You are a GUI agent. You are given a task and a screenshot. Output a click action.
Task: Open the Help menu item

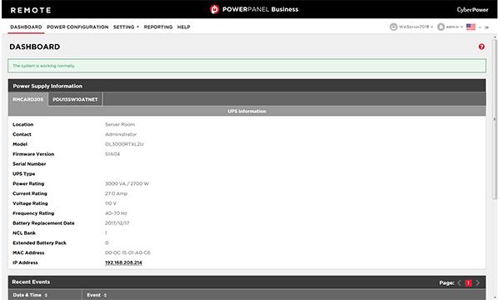[183, 27]
